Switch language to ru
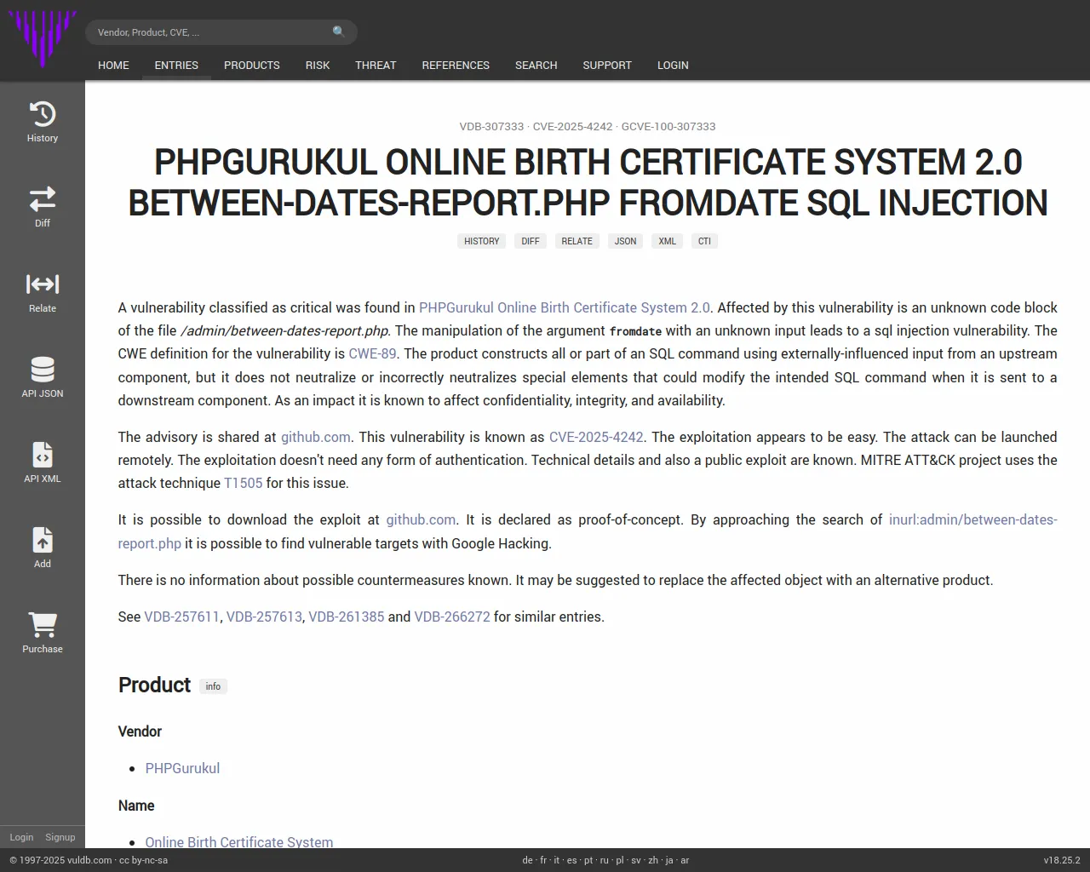The height and width of the screenshot is (872, 1090). pos(605,860)
